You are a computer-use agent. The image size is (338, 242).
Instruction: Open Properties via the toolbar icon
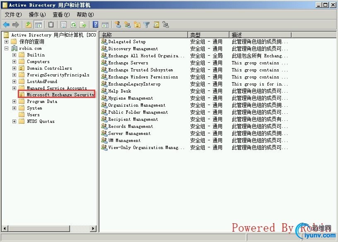(64, 24)
